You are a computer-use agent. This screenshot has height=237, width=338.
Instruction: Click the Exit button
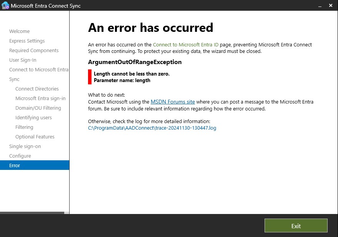click(296, 225)
